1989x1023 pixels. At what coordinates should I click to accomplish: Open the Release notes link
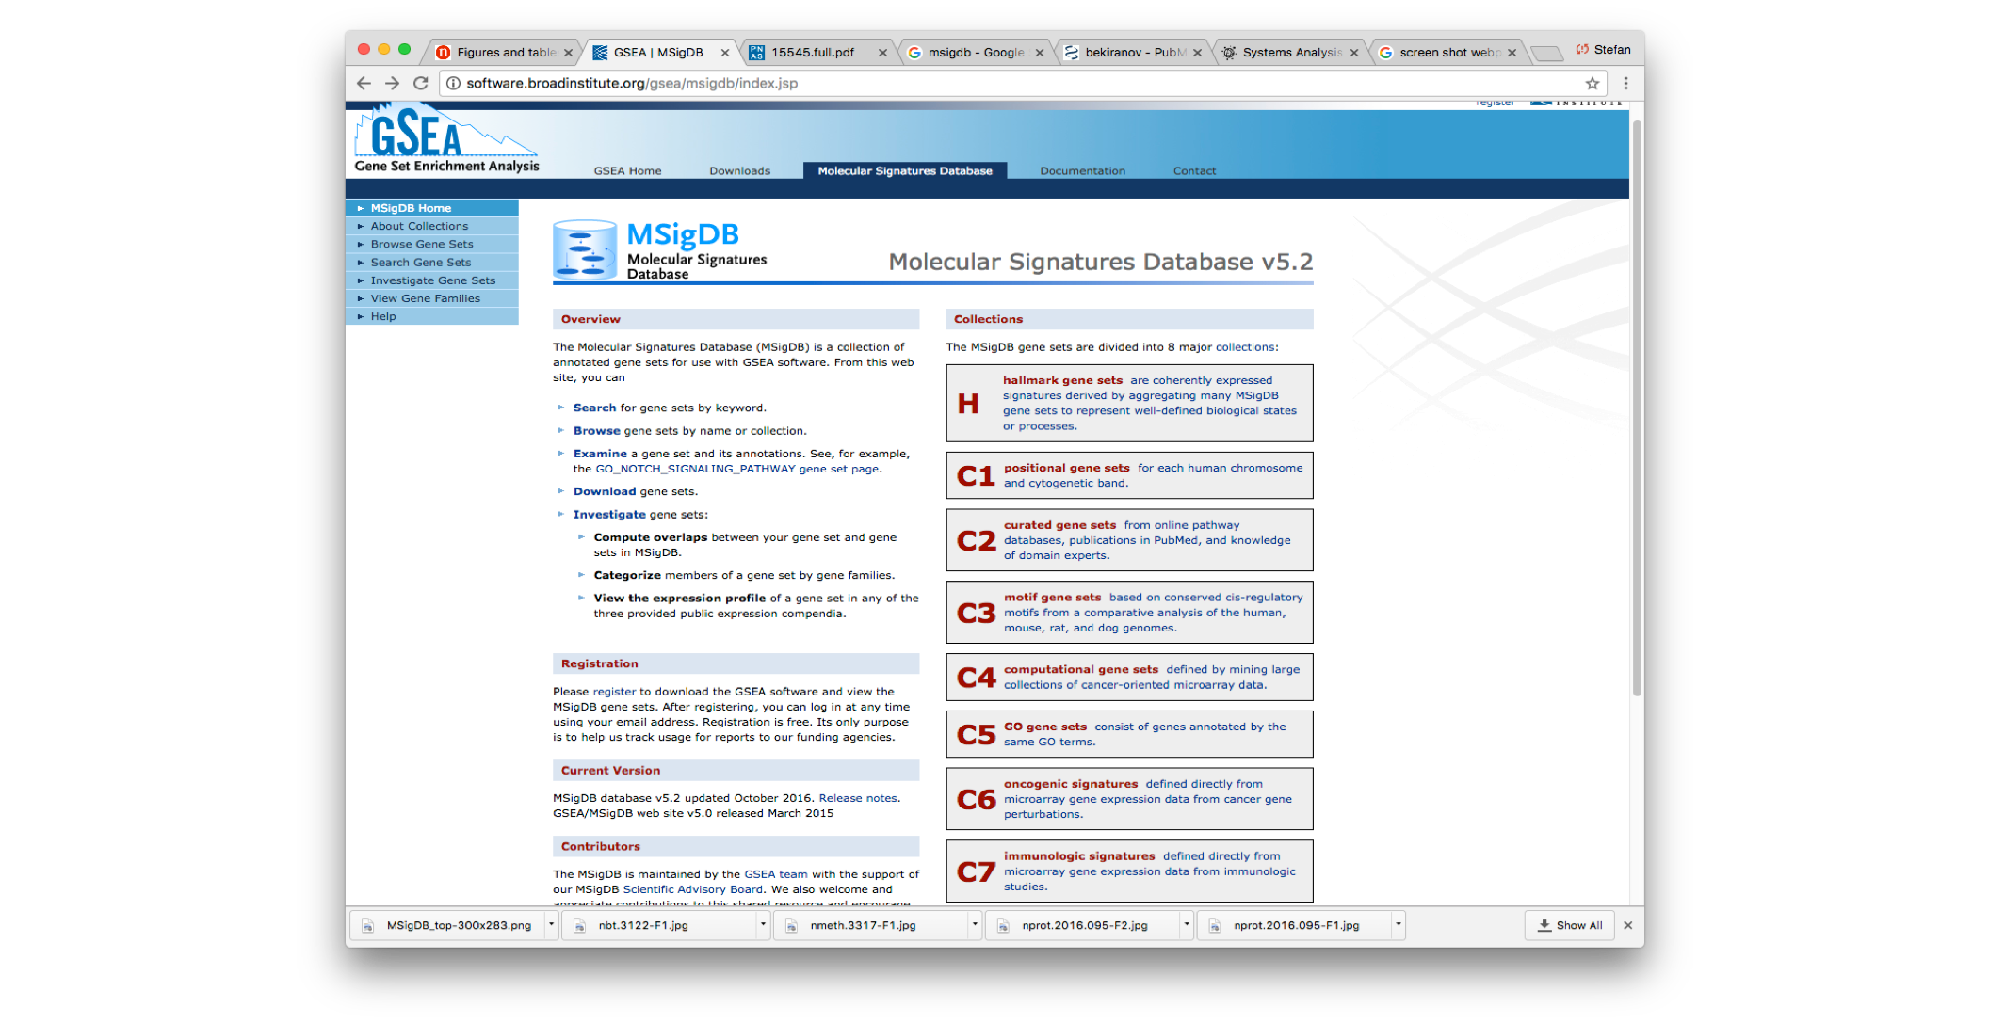coord(858,798)
